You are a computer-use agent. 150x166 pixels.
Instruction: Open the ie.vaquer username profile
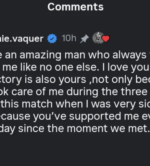click(22, 39)
